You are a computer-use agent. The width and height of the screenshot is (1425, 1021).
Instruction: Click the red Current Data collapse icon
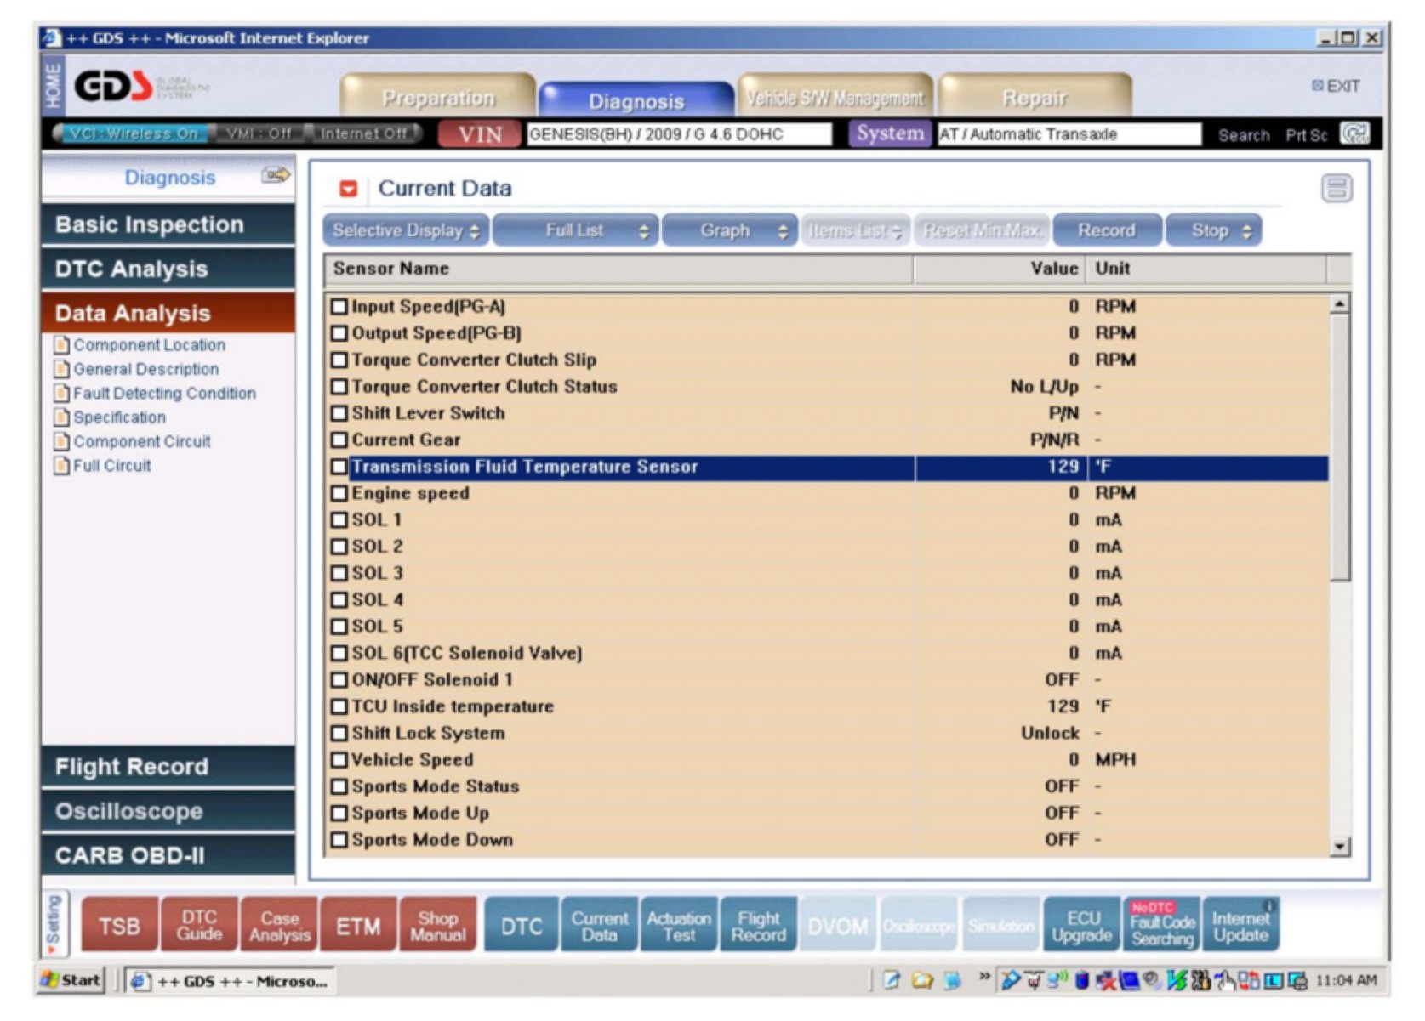(348, 189)
